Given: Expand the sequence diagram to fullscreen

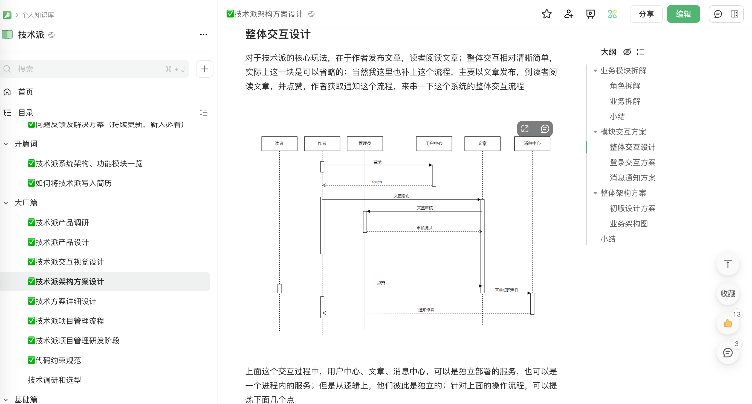Looking at the screenshot, I should click(x=525, y=129).
